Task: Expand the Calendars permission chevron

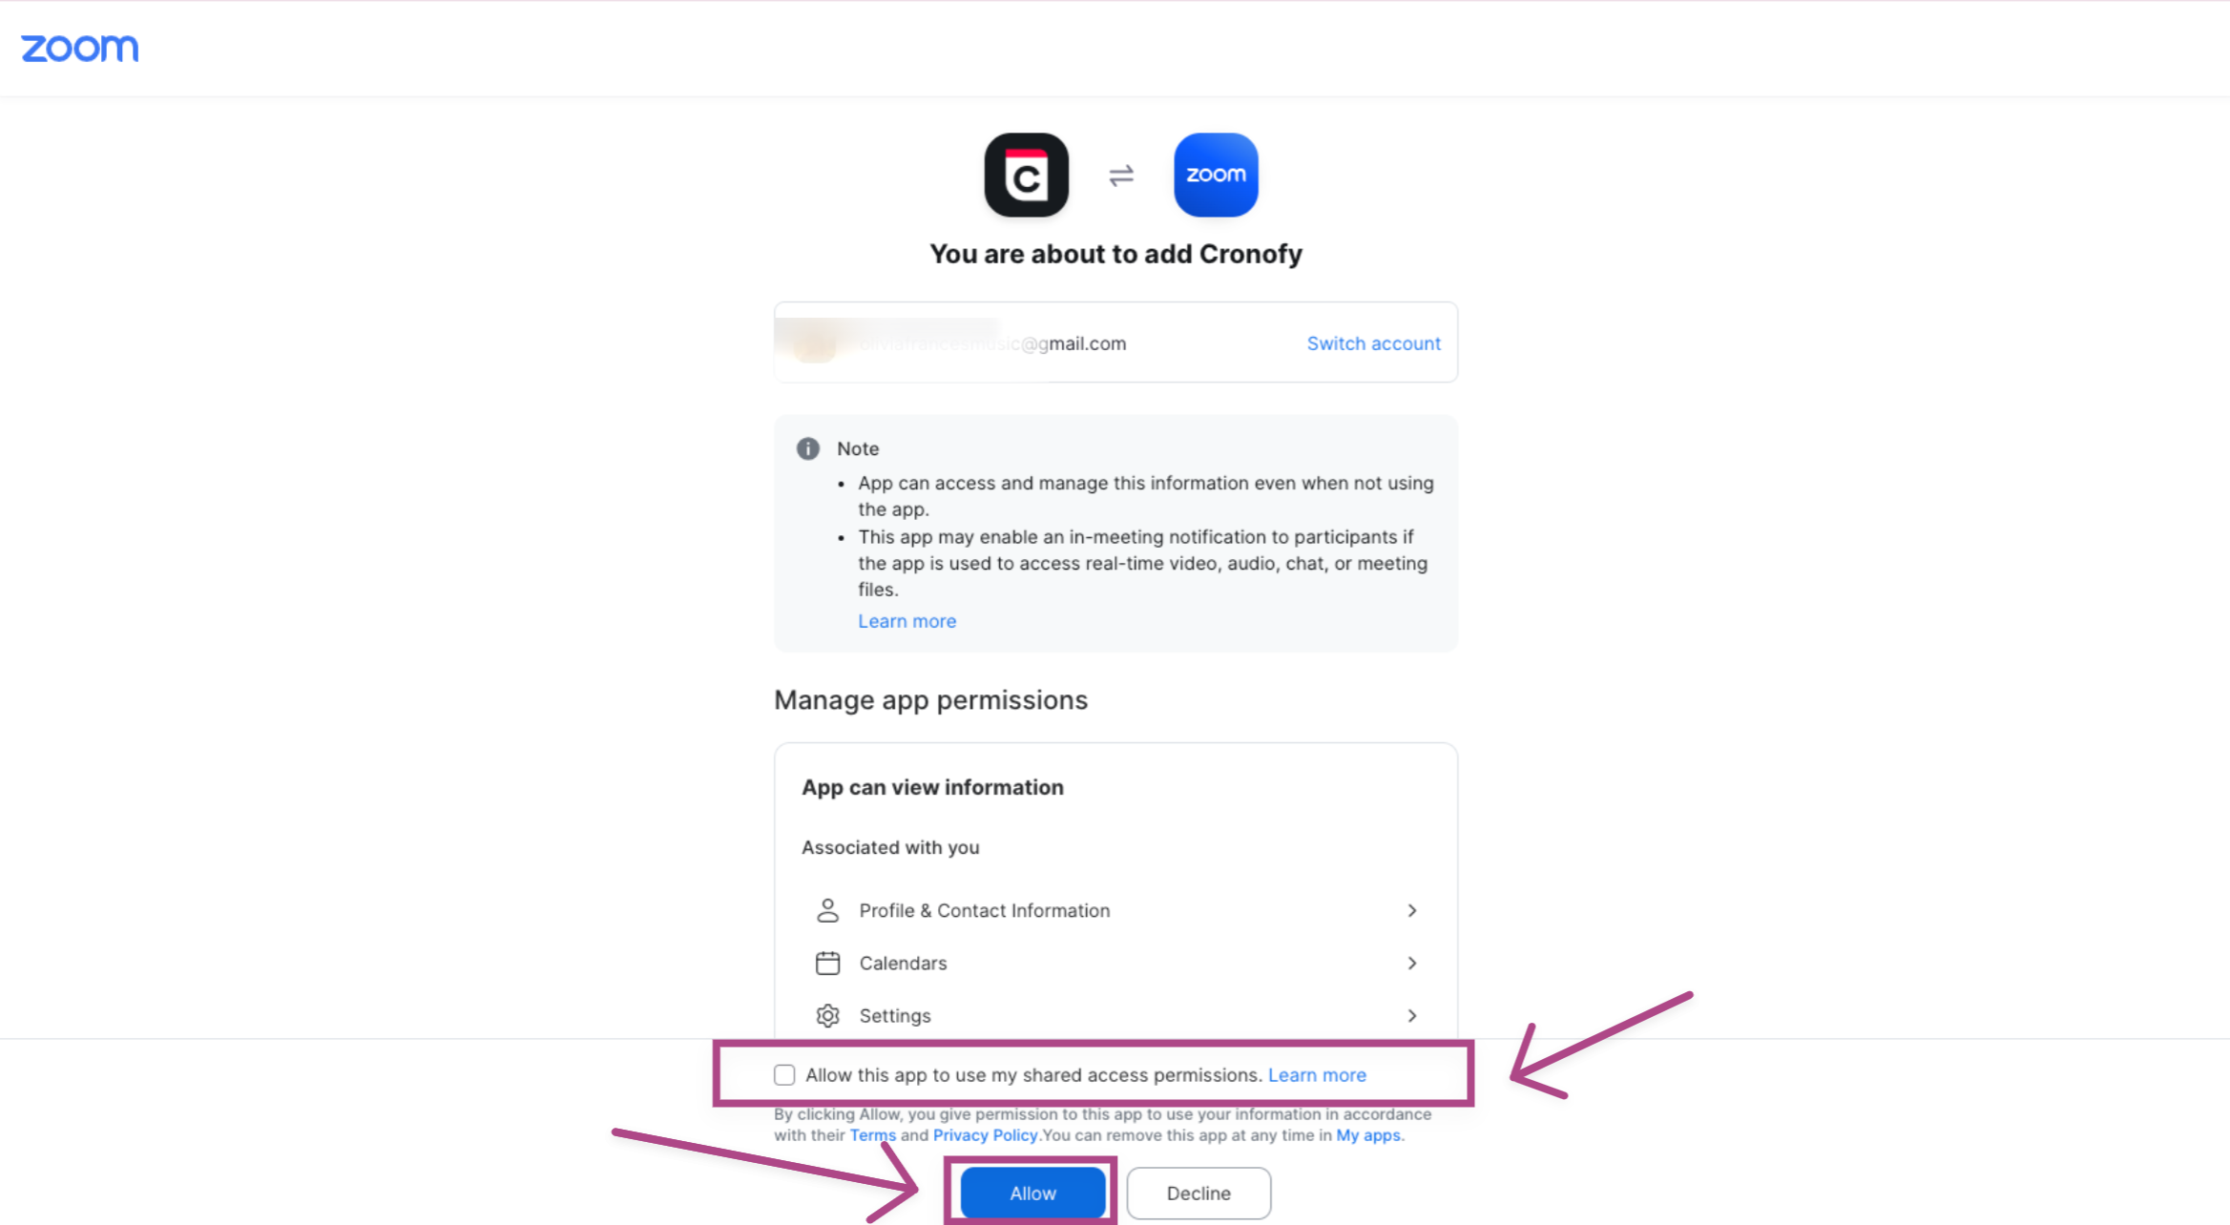Action: tap(1412, 963)
